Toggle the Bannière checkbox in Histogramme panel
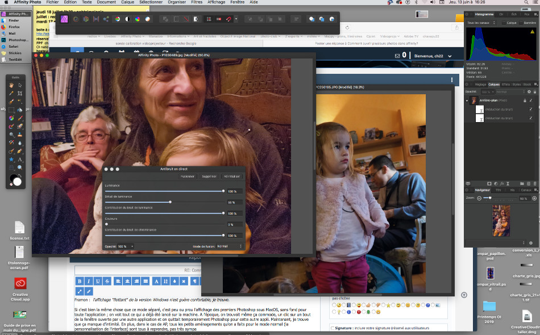Screen dimensions: 540x335 coord(521,23)
